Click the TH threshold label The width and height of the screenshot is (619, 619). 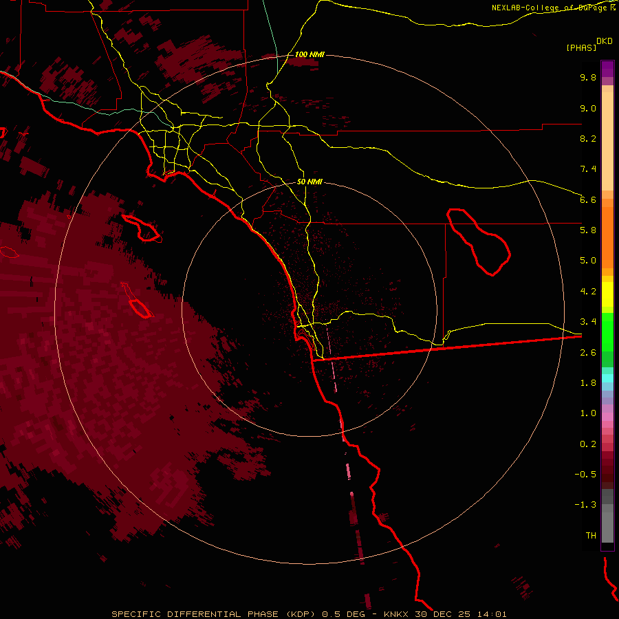[x=591, y=536]
